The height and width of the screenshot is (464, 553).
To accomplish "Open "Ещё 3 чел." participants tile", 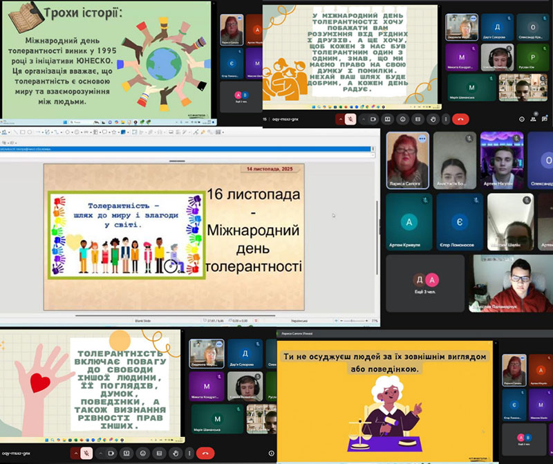I will point(426,279).
